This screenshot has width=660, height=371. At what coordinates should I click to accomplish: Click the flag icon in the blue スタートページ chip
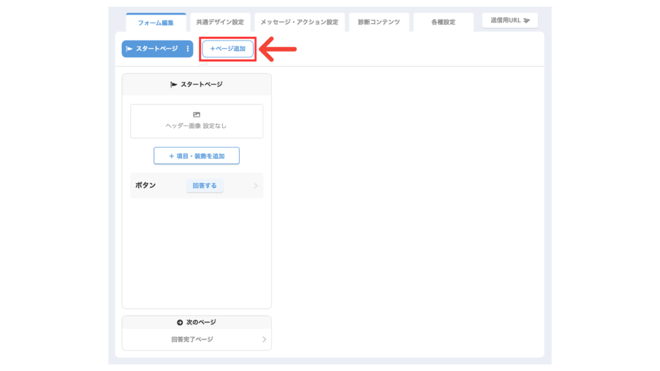pos(130,49)
